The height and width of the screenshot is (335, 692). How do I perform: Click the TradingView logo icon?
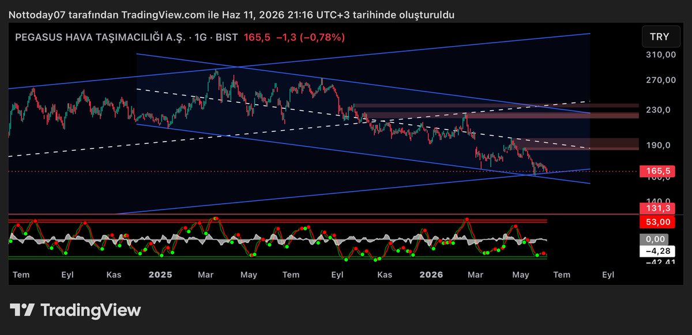22,310
